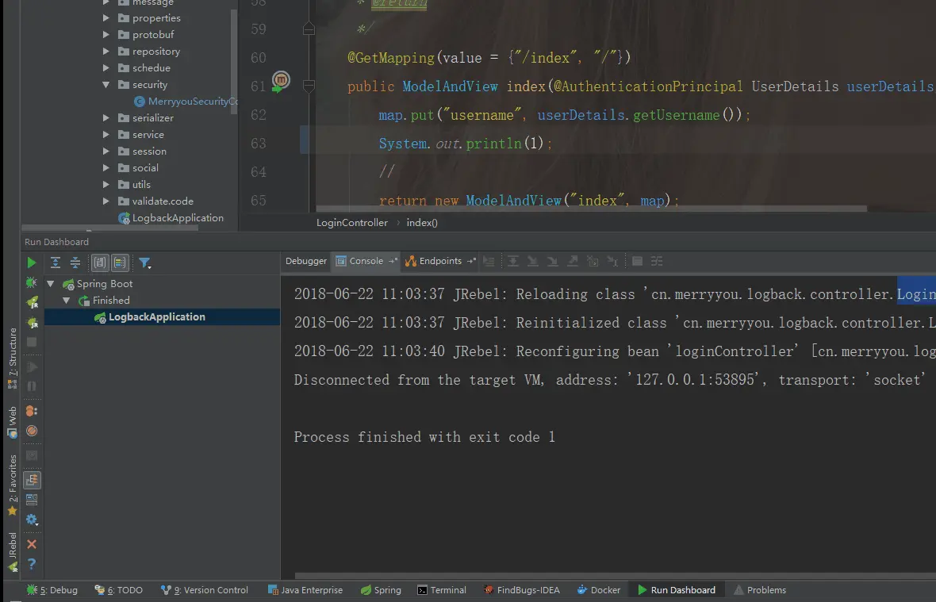Switch to the Debugger tab
This screenshot has width=936, height=602.
[305, 261]
